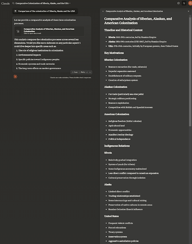
Task: Click the document panel header title
Action: pos(134,11)
